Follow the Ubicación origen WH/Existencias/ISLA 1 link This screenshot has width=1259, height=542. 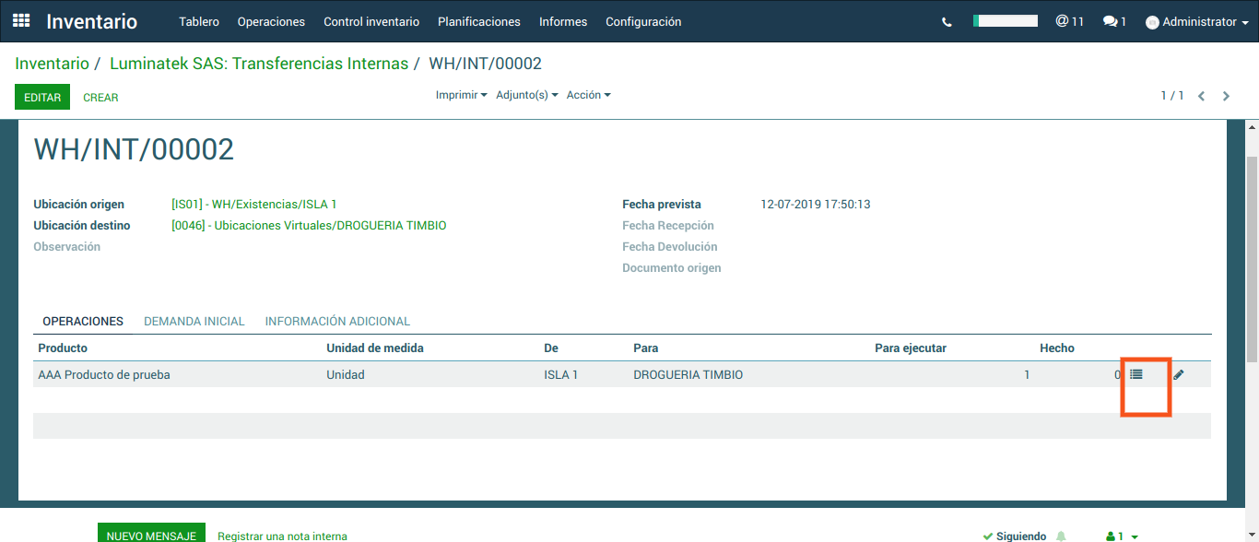254,205
